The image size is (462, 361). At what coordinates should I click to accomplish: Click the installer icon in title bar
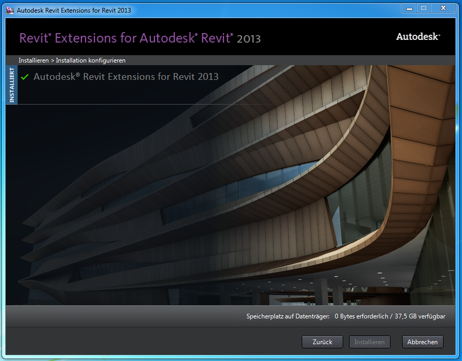coord(10,11)
